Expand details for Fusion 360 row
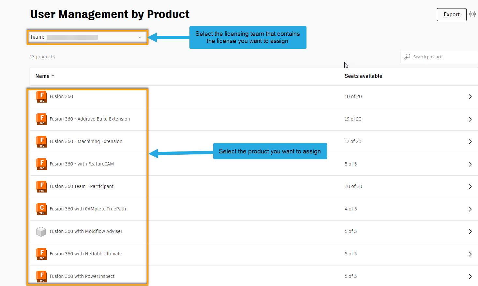 click(470, 97)
